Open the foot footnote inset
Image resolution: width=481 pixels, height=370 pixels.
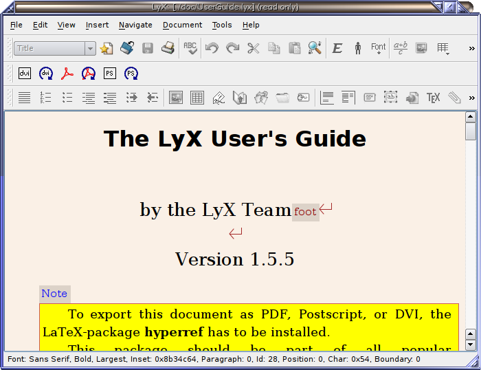pos(306,213)
